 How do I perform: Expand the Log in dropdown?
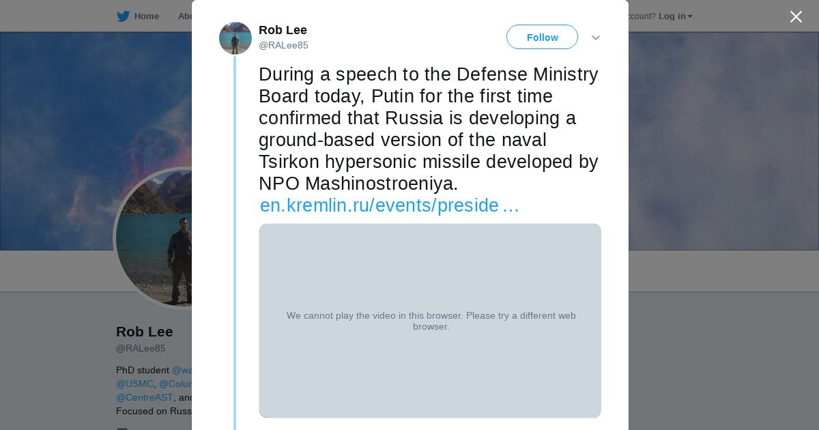[x=675, y=16]
